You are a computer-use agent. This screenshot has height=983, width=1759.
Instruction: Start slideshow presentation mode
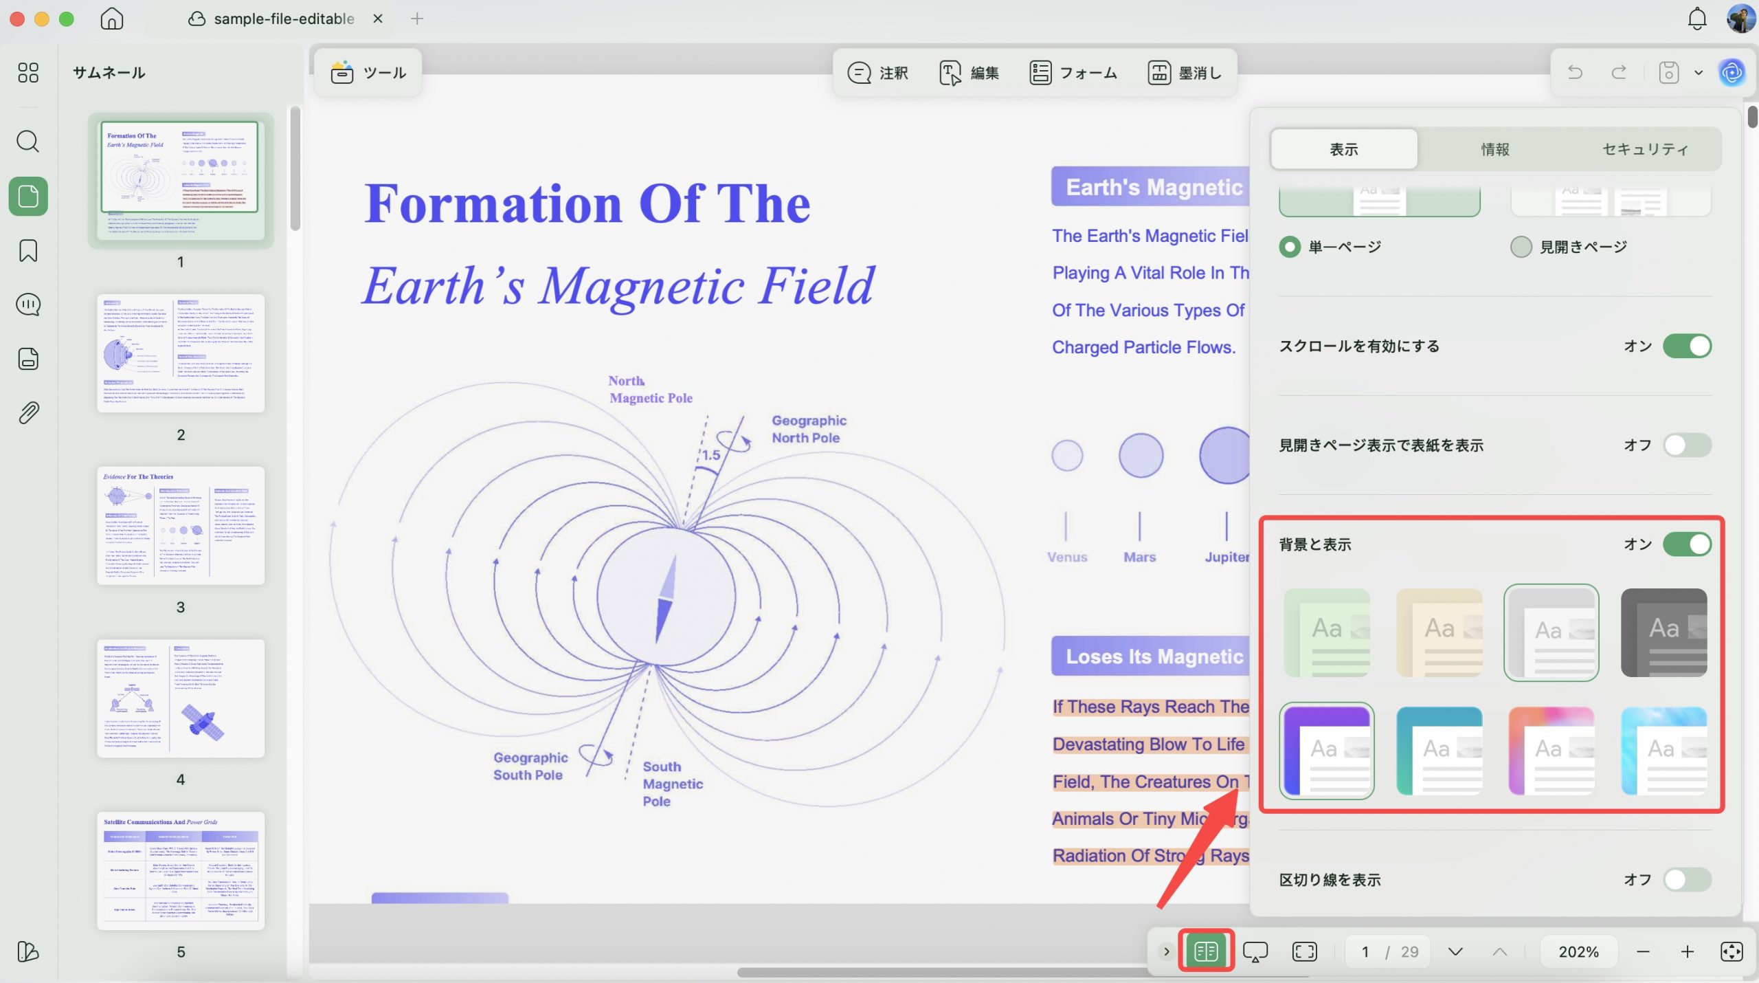[x=1255, y=951]
